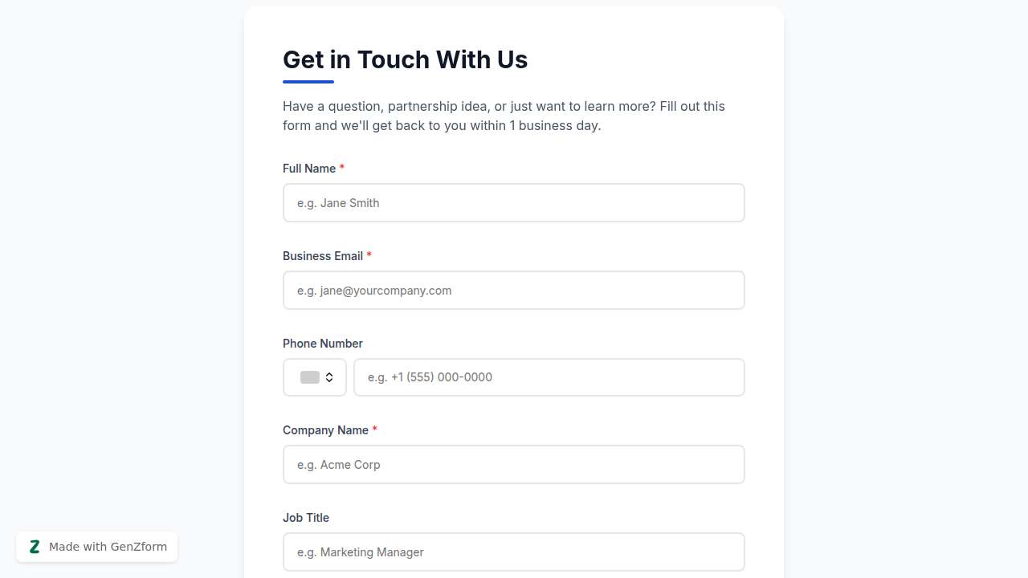Click the 'Job Title' label text
This screenshot has height=578, width=1028.
click(305, 518)
